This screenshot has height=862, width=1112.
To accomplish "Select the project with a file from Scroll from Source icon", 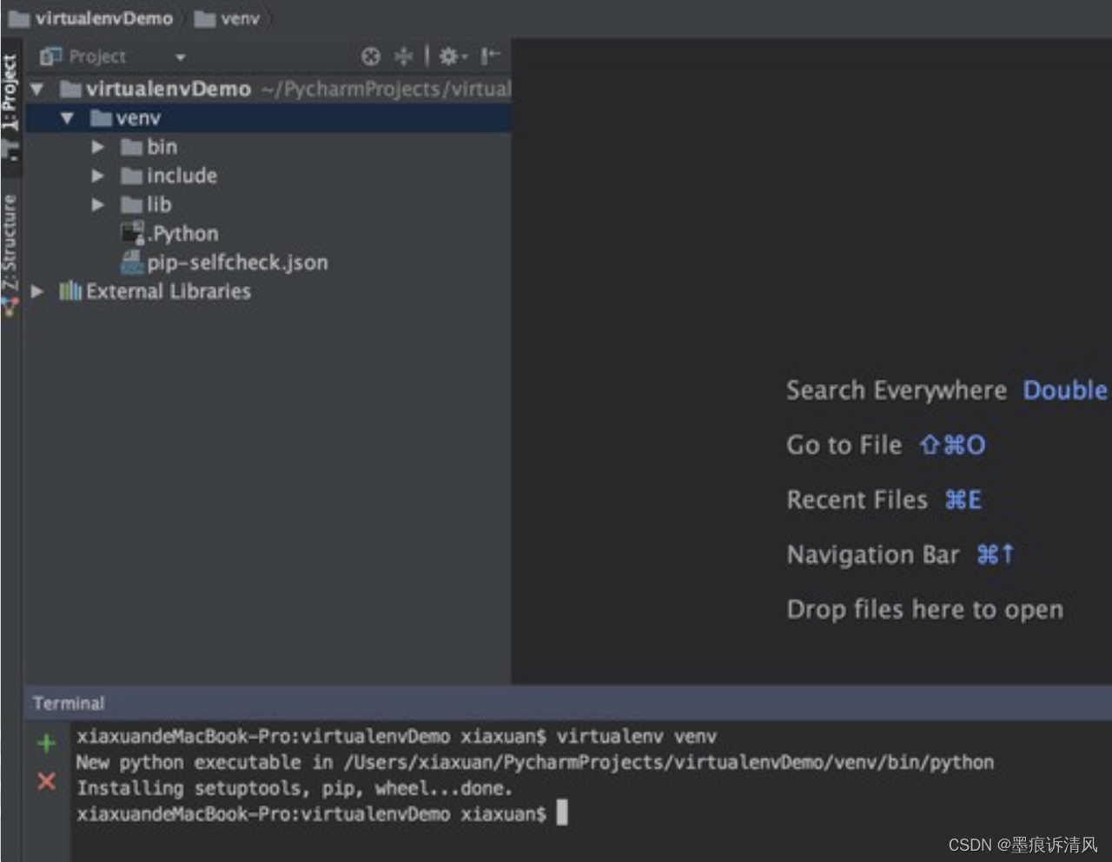I will coord(403,56).
